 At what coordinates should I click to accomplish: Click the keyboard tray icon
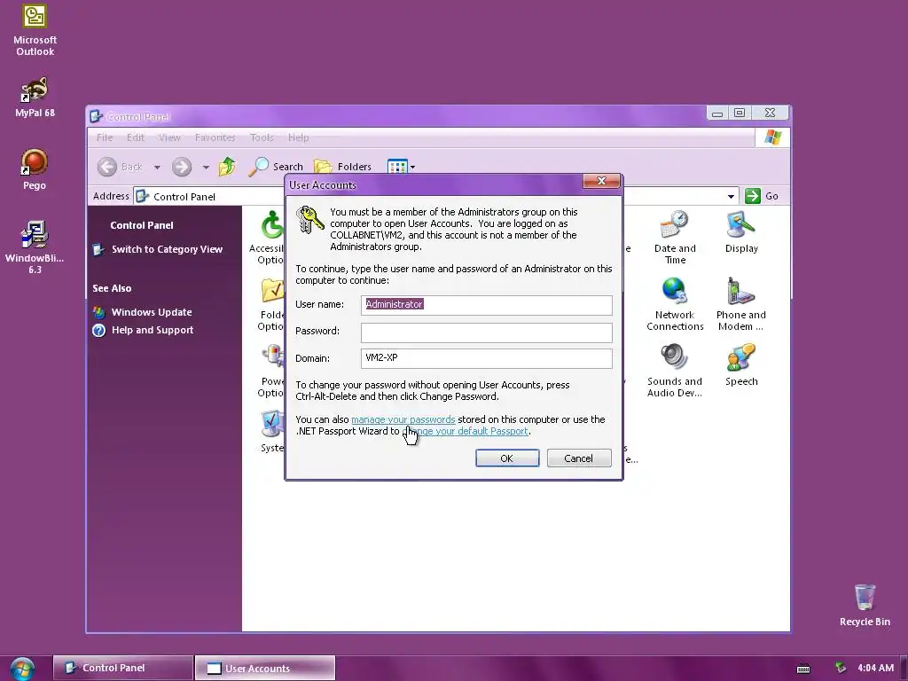point(803,669)
